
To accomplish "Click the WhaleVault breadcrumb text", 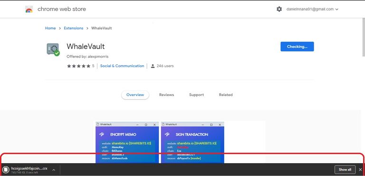I will [x=102, y=28].
